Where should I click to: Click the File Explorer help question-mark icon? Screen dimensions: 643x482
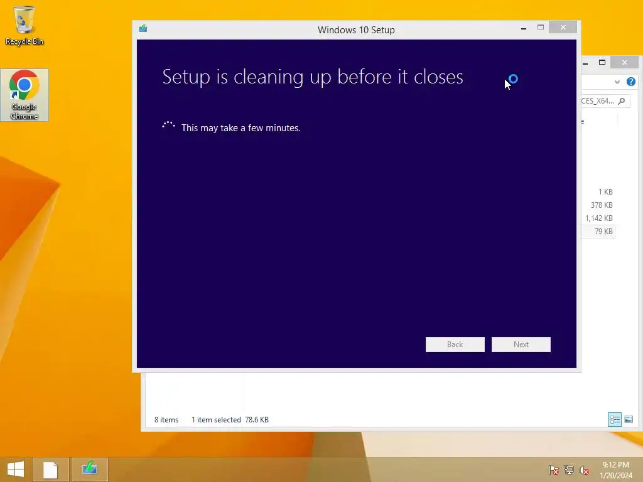(x=630, y=82)
